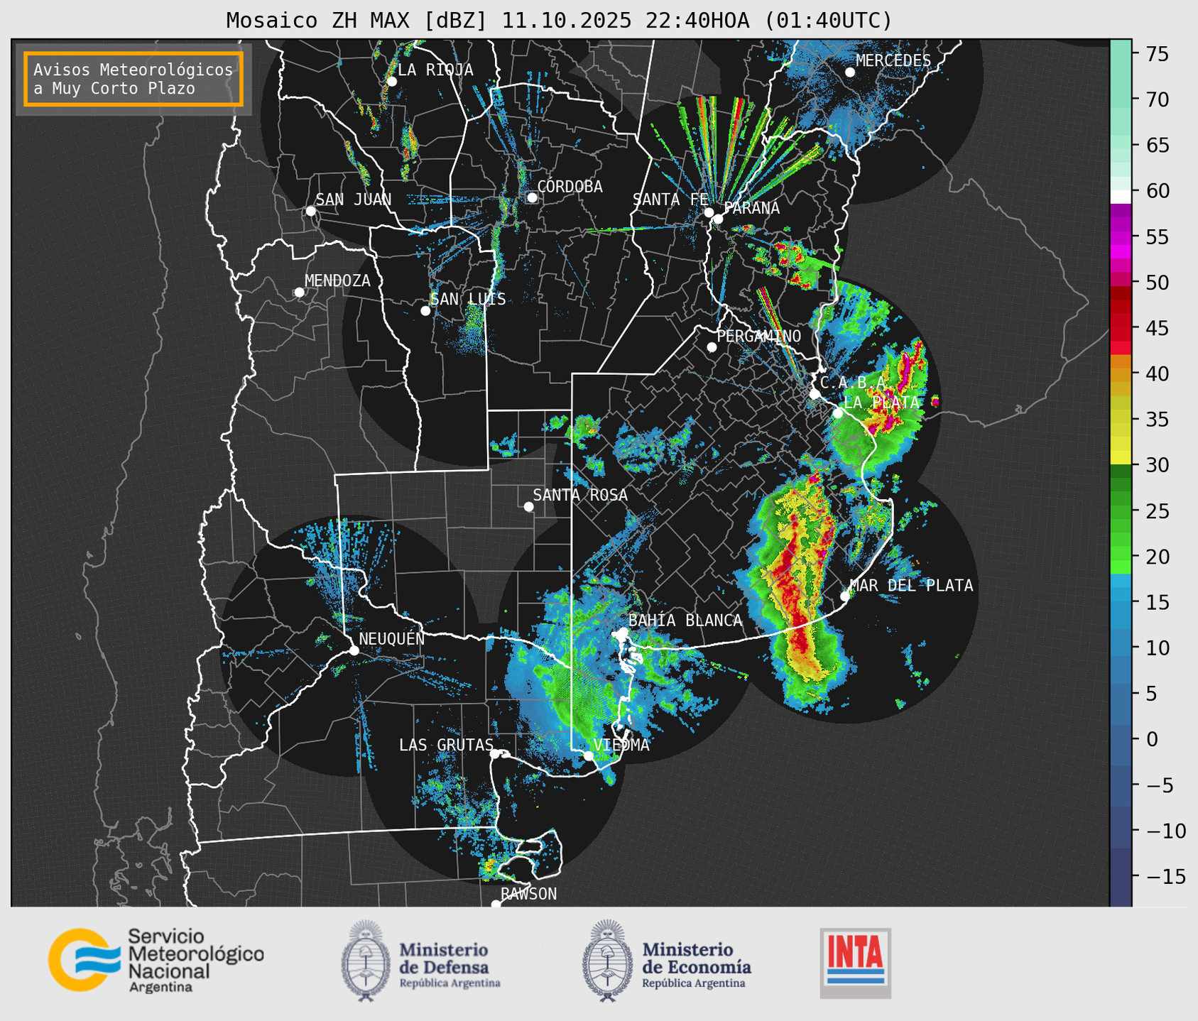Select the San Juan city marker dot

(x=310, y=211)
